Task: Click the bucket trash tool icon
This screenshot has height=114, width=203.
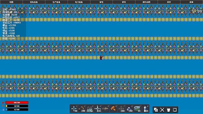Action: pyautogui.click(x=169, y=110)
